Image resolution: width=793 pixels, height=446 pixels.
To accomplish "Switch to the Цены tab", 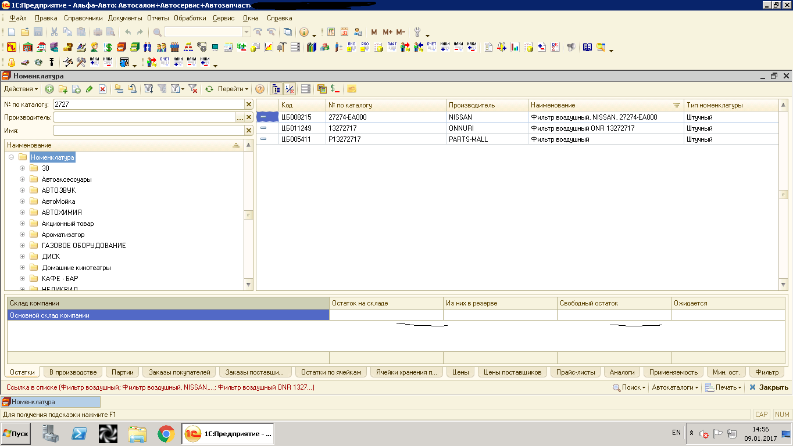I will tap(460, 372).
